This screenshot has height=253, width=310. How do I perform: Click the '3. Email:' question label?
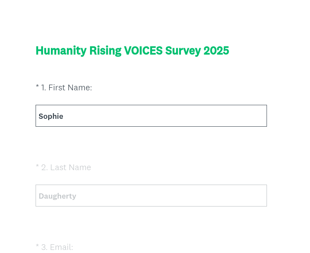point(57,247)
